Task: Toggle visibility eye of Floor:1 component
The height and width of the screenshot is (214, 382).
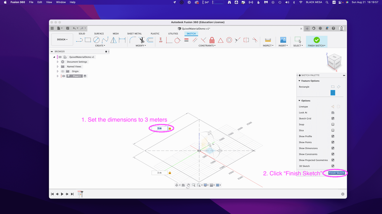Action: pyautogui.click(x=63, y=76)
